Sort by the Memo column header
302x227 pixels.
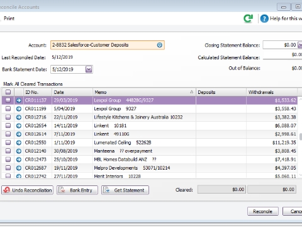pos(144,92)
